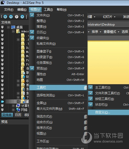Image resolution: width=129 pixels, height=149 pixels.
Task: Select 属性 menu entry
Action: coord(58,74)
